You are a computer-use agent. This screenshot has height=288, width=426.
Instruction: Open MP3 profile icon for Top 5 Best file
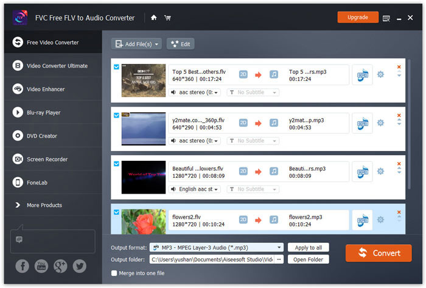click(363, 75)
